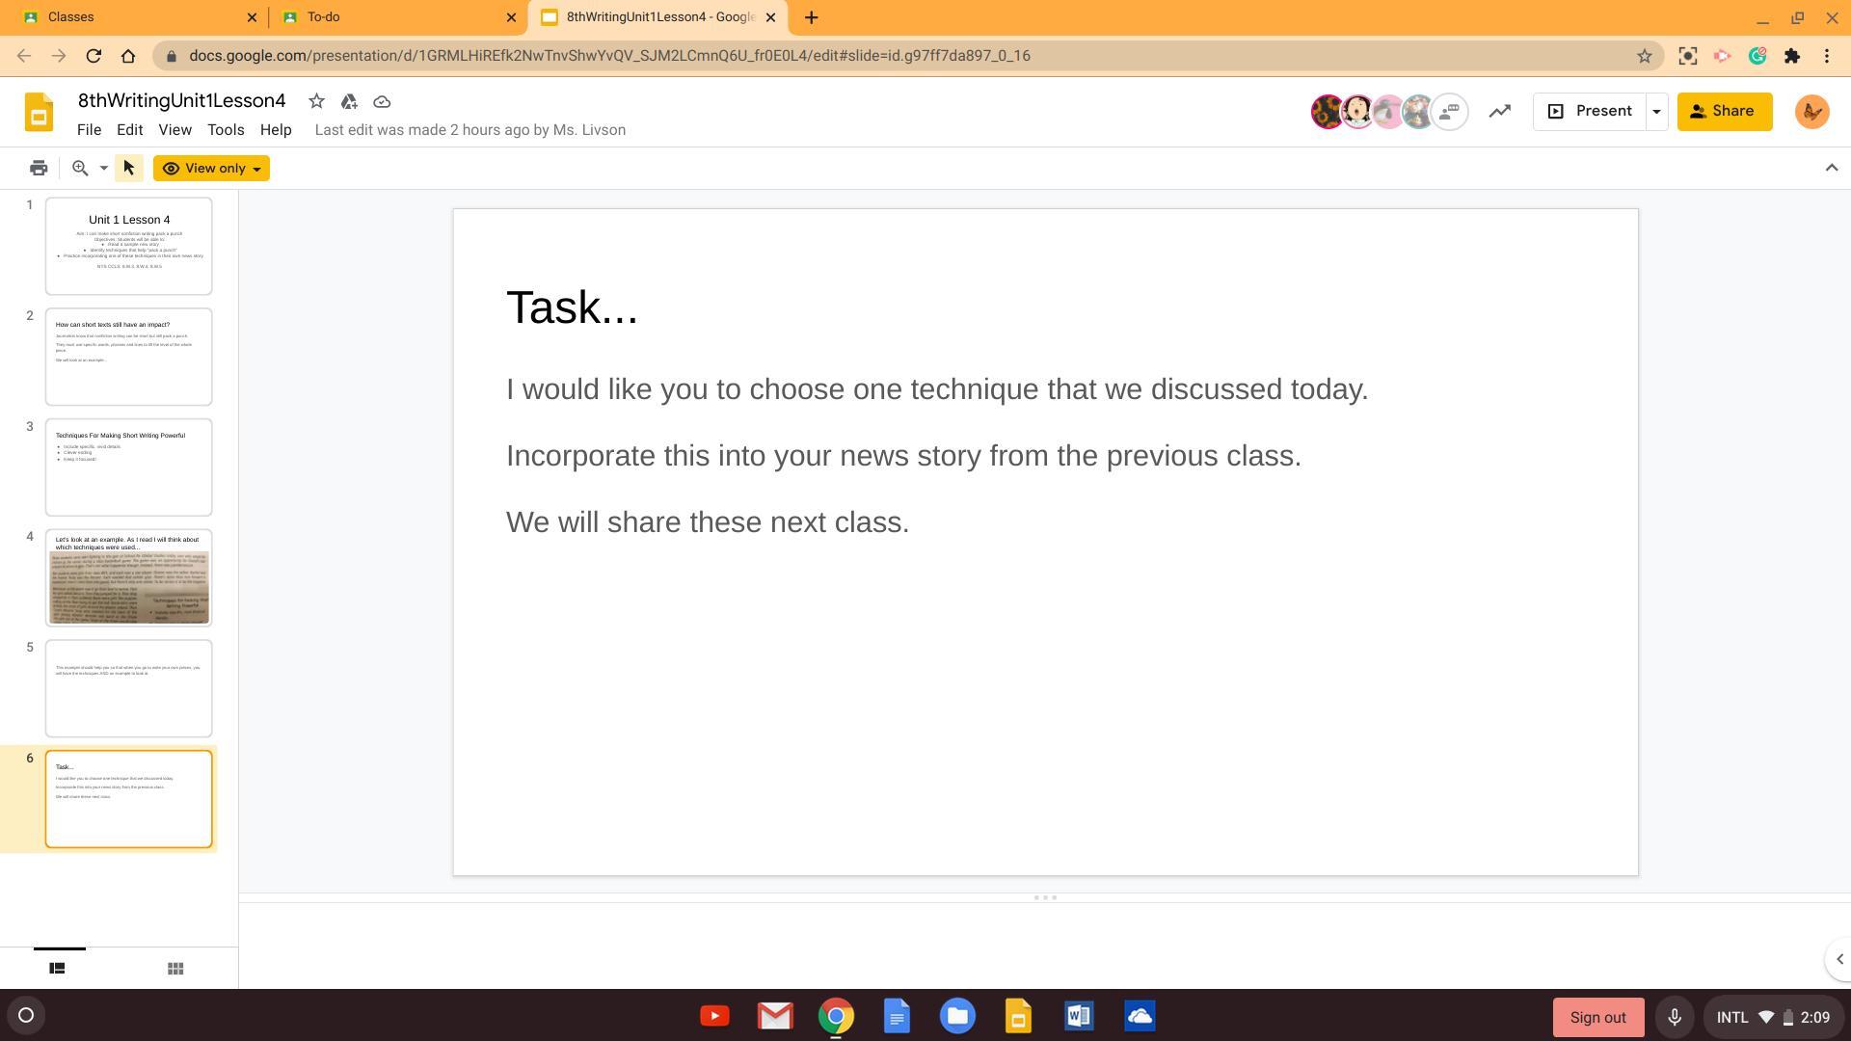Switch to filmstrip view of slides
Viewport: 1851px width, 1041px height.
(57, 969)
